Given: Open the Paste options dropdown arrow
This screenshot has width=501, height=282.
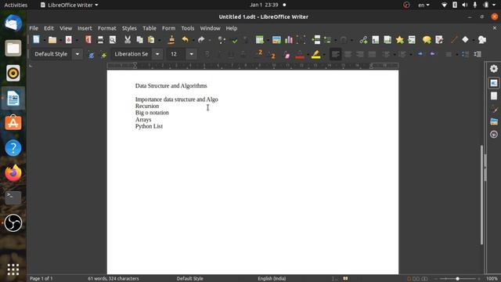Looking at the screenshot, I should [159, 40].
